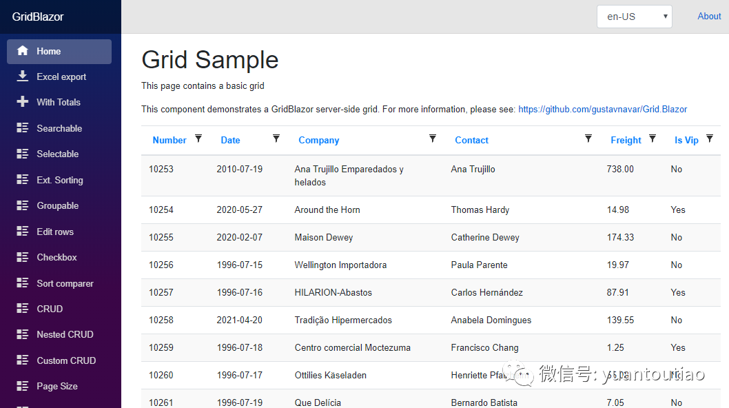Click contact cell Anabela Domingues
Screen dimensions: 729x408
coord(491,320)
